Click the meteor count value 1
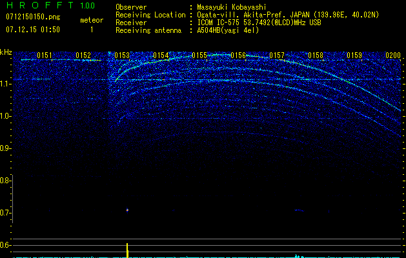 [92, 30]
